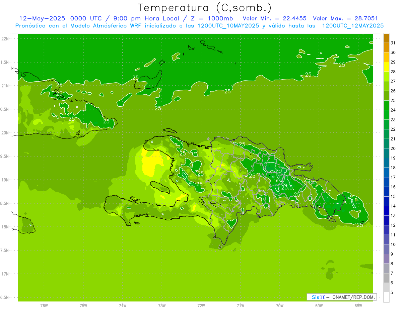402x310 pixels.
Task: Click the longitude axis label "74W"
Action: (123, 306)
